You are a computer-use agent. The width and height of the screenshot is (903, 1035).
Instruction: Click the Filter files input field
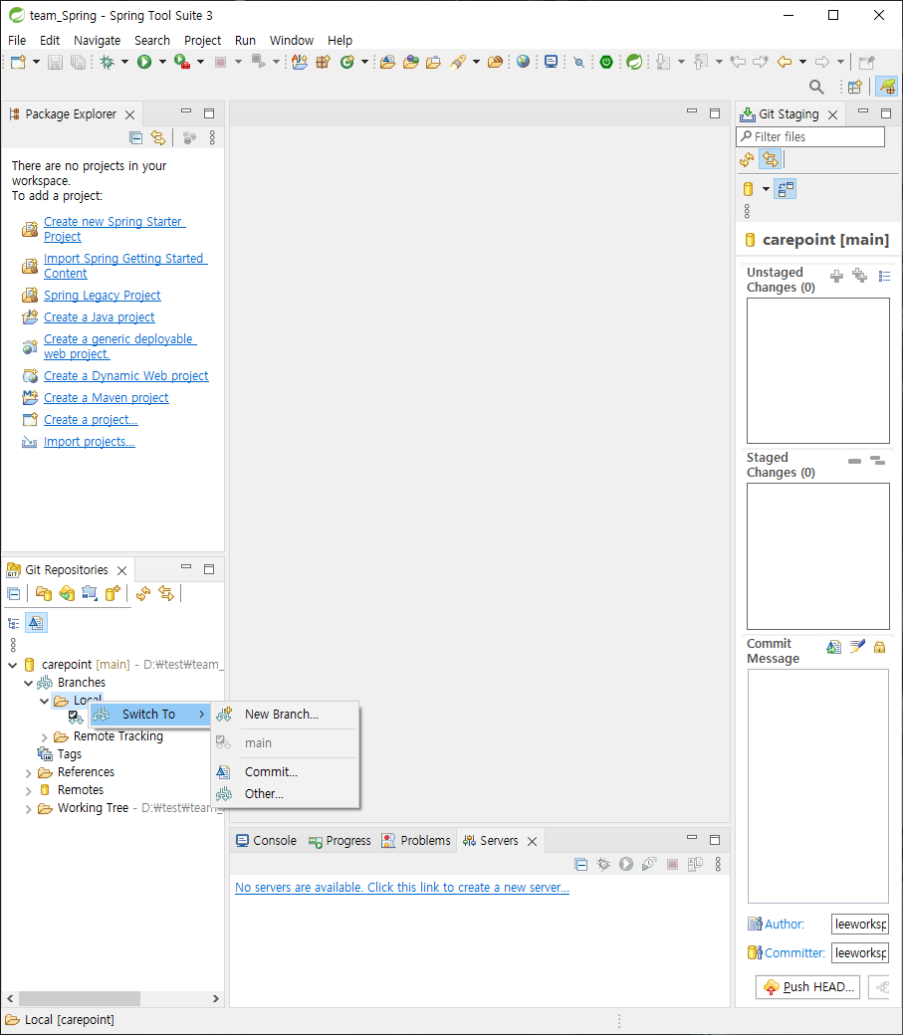810,136
